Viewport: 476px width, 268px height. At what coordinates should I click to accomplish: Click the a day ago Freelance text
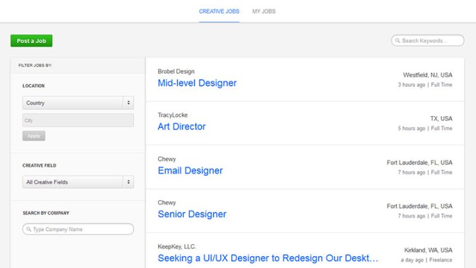426,260
